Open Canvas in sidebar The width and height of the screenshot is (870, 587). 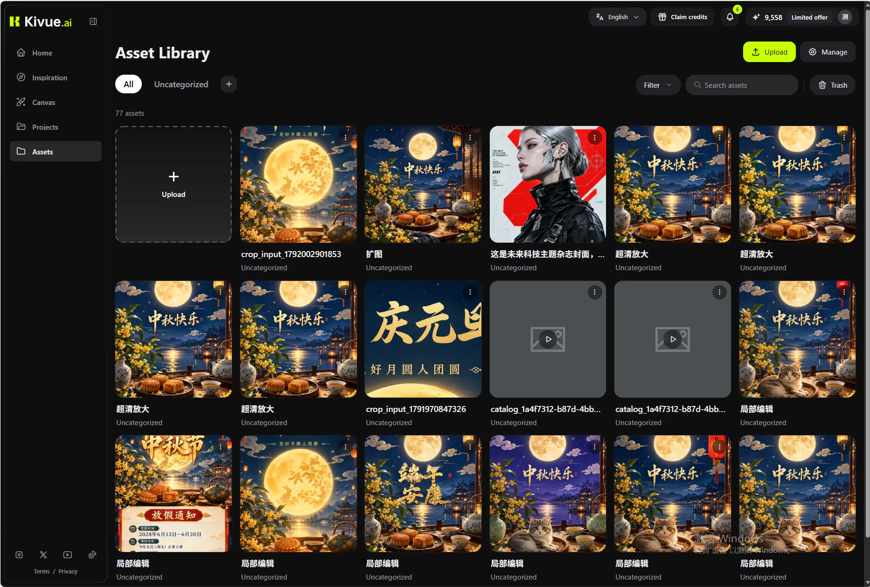(56, 102)
